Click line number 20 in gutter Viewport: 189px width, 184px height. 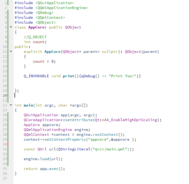pos(5,95)
